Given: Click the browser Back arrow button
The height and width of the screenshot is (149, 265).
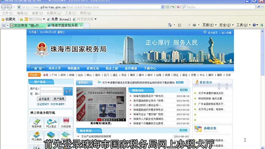Looking at the screenshot, I should 3,7.
